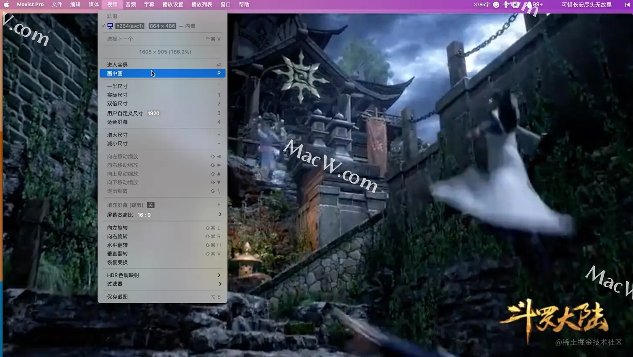Click the 选择下一个 track entry

pos(162,39)
